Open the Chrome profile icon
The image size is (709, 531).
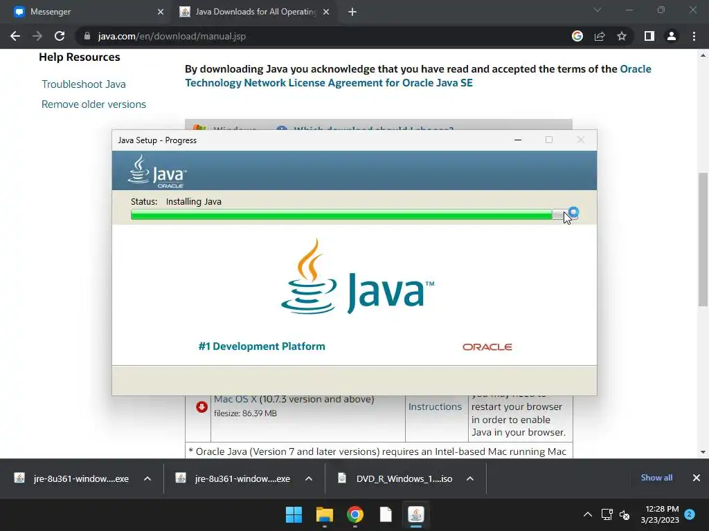click(x=672, y=36)
